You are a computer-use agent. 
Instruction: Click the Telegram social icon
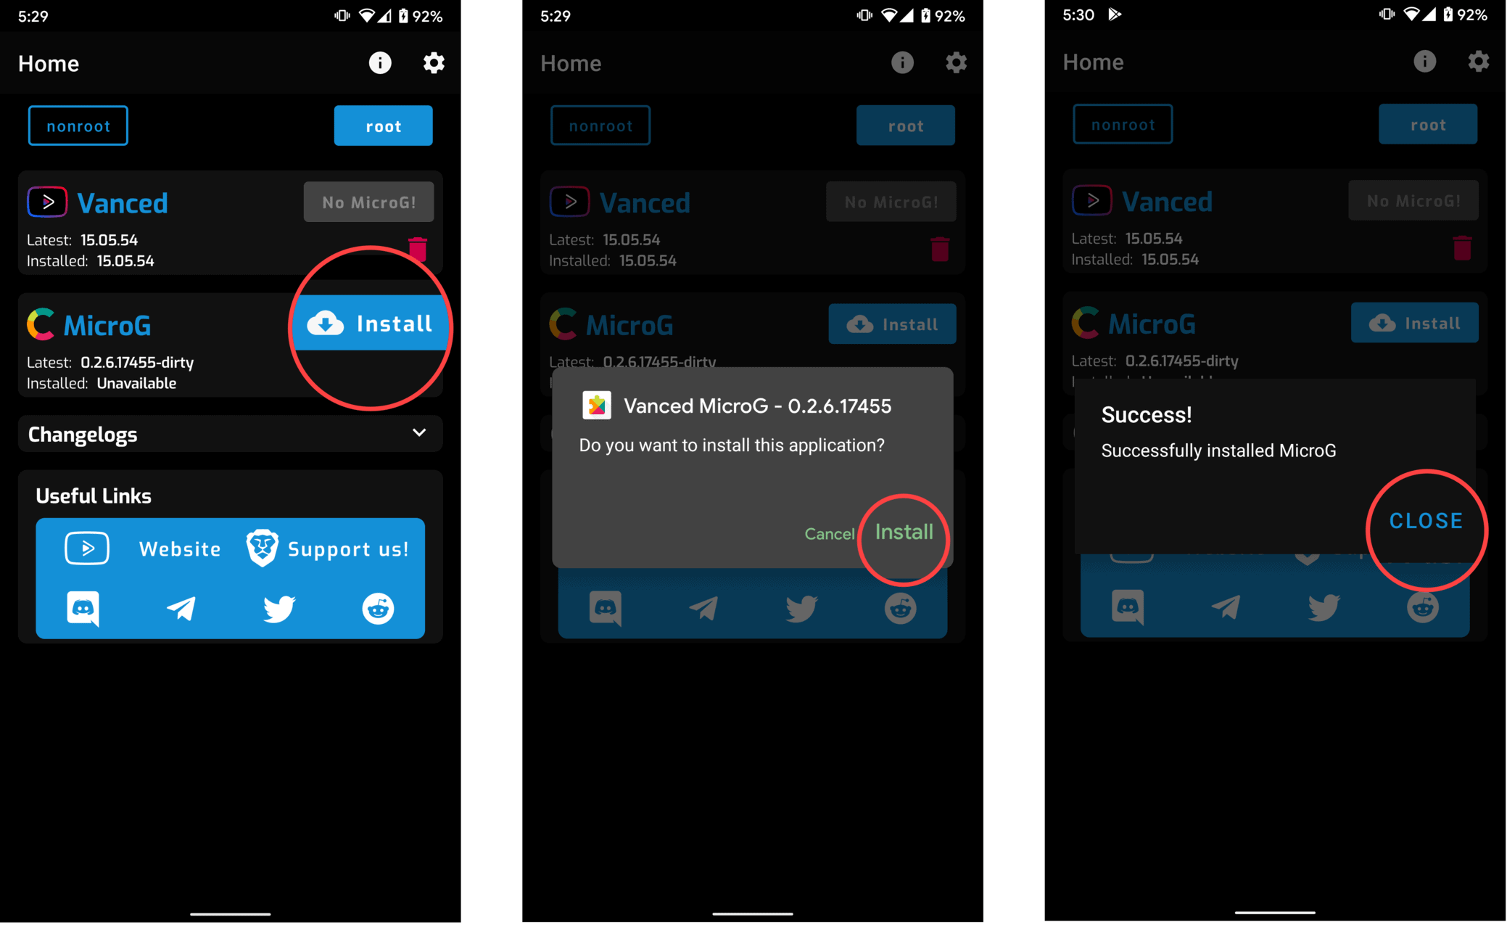click(x=181, y=607)
